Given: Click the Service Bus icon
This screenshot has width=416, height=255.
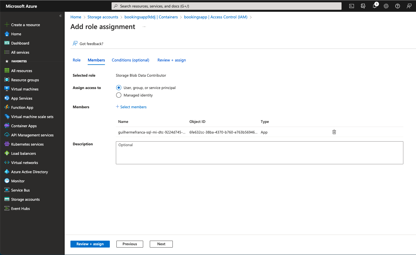Looking at the screenshot, I should tap(7, 190).
